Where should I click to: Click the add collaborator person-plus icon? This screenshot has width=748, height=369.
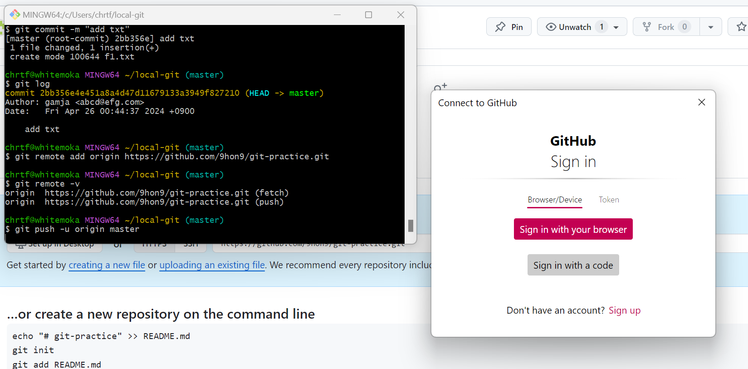(x=440, y=87)
